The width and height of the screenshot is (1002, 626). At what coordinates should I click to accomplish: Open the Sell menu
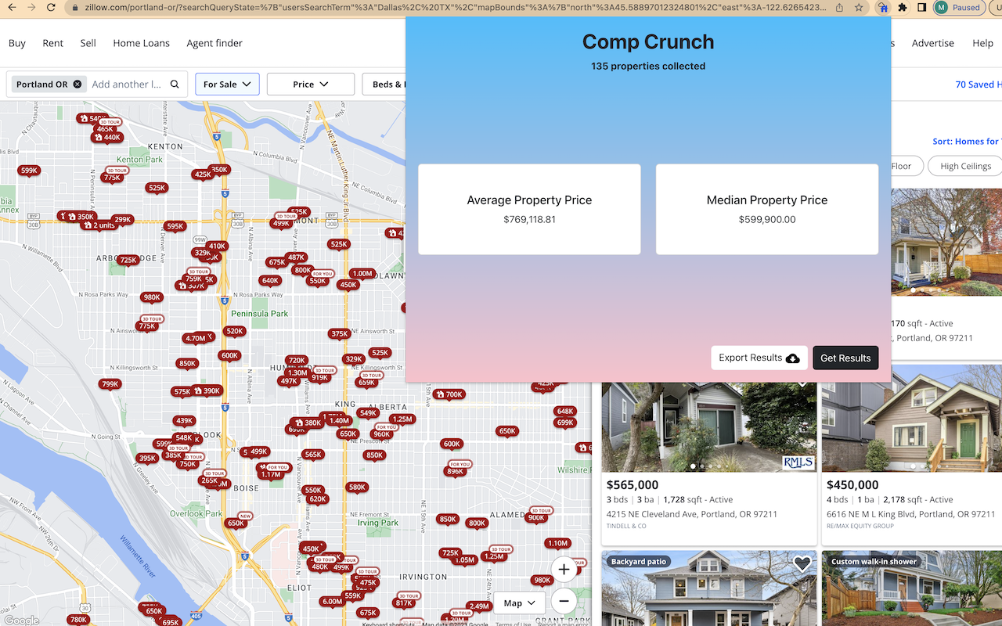[x=88, y=43]
